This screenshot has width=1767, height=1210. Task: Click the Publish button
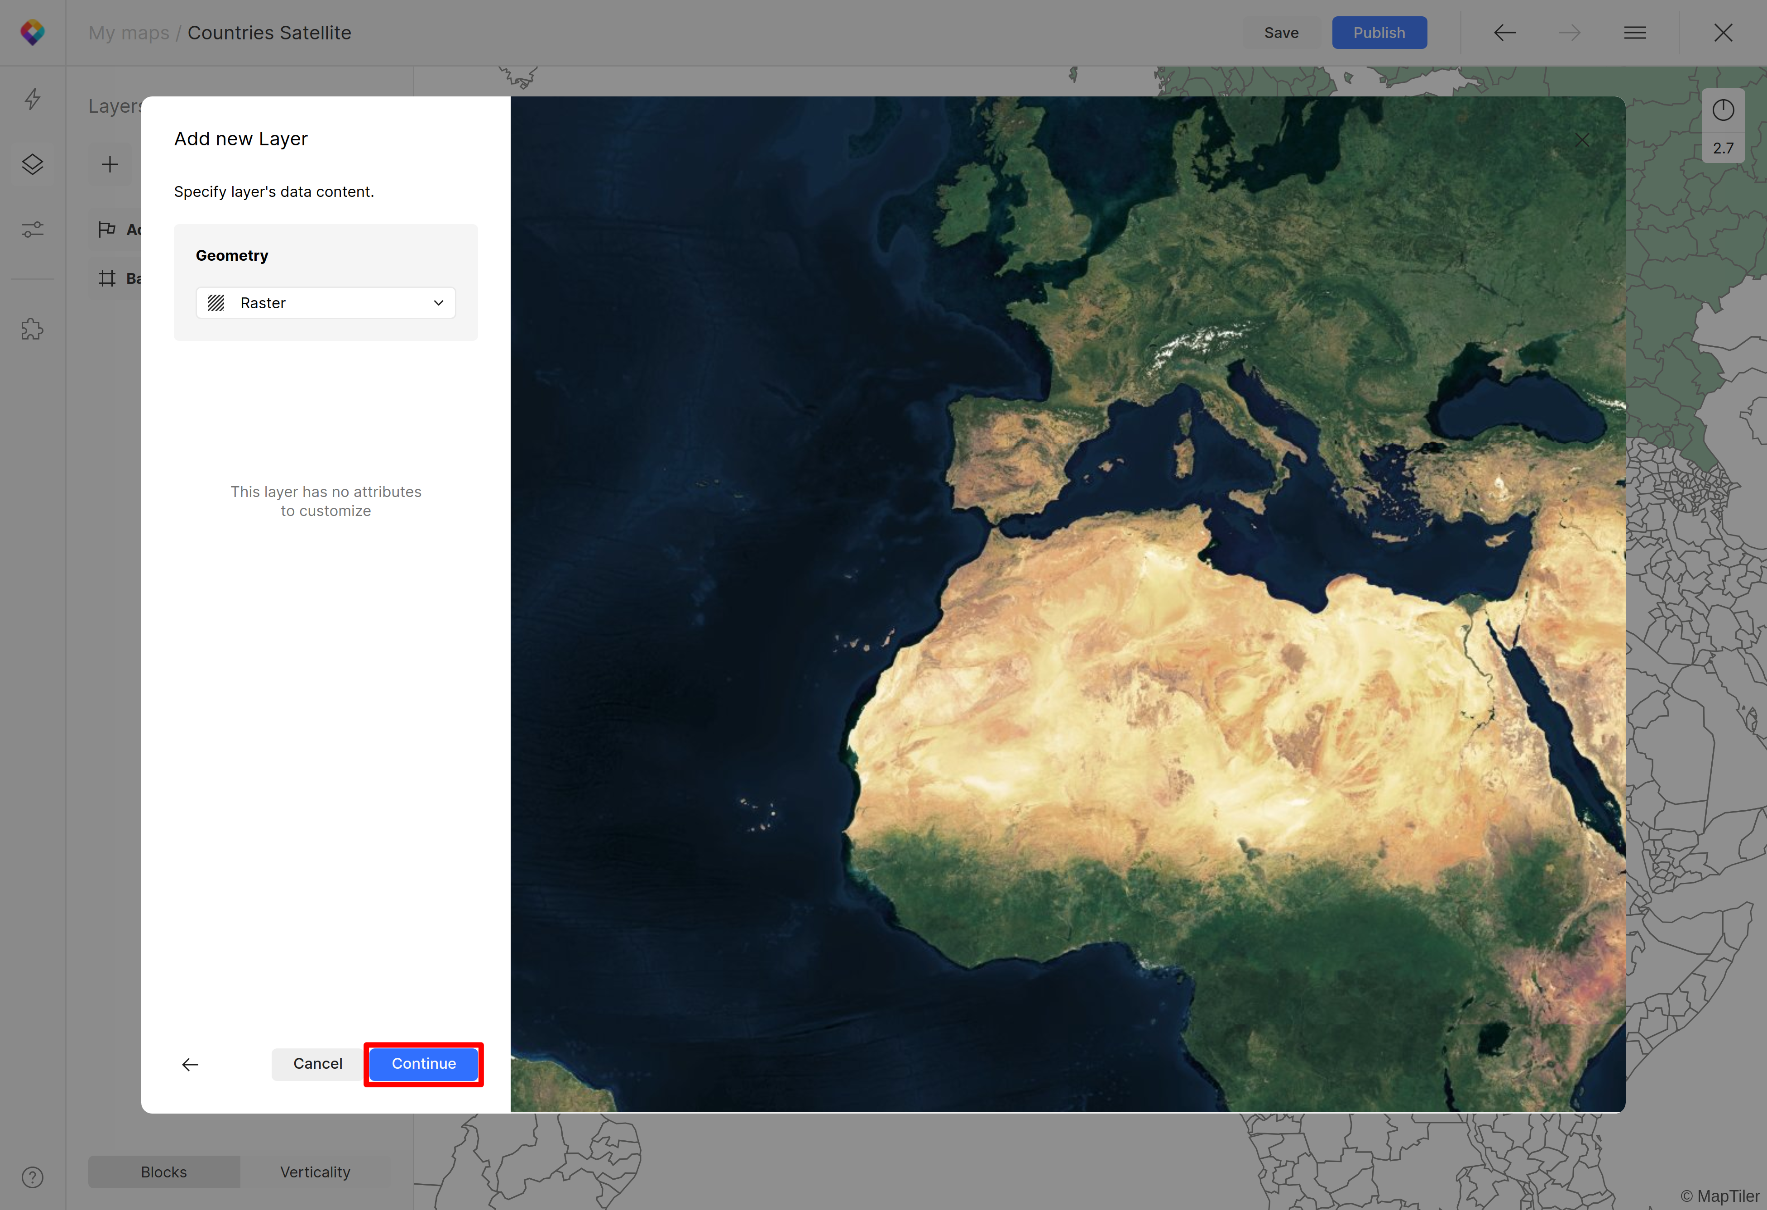click(x=1379, y=33)
